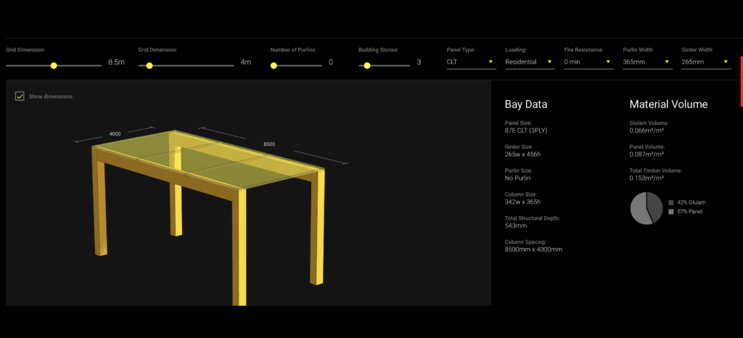
Task: Open the Girder Width 265mm dropdown
Action: (x=706, y=62)
